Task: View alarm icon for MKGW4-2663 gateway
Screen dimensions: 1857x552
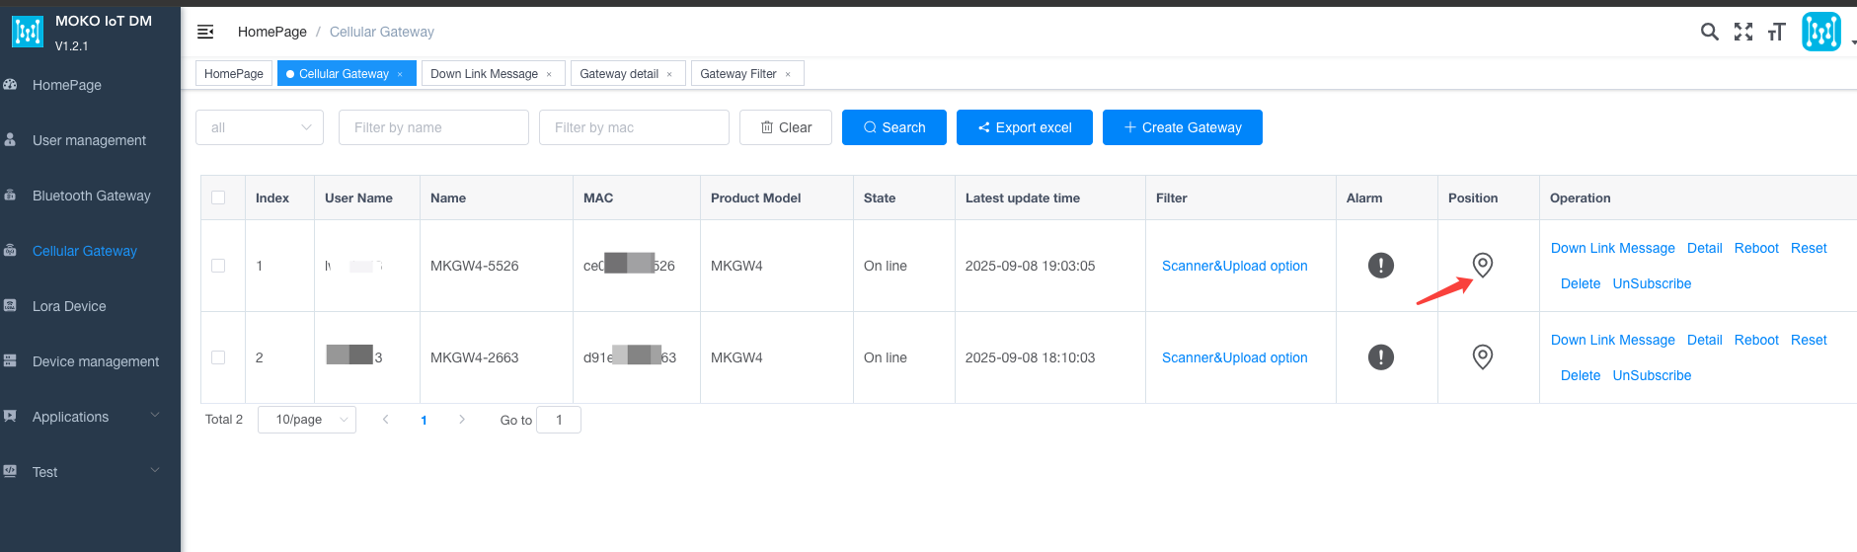Action: coord(1380,356)
